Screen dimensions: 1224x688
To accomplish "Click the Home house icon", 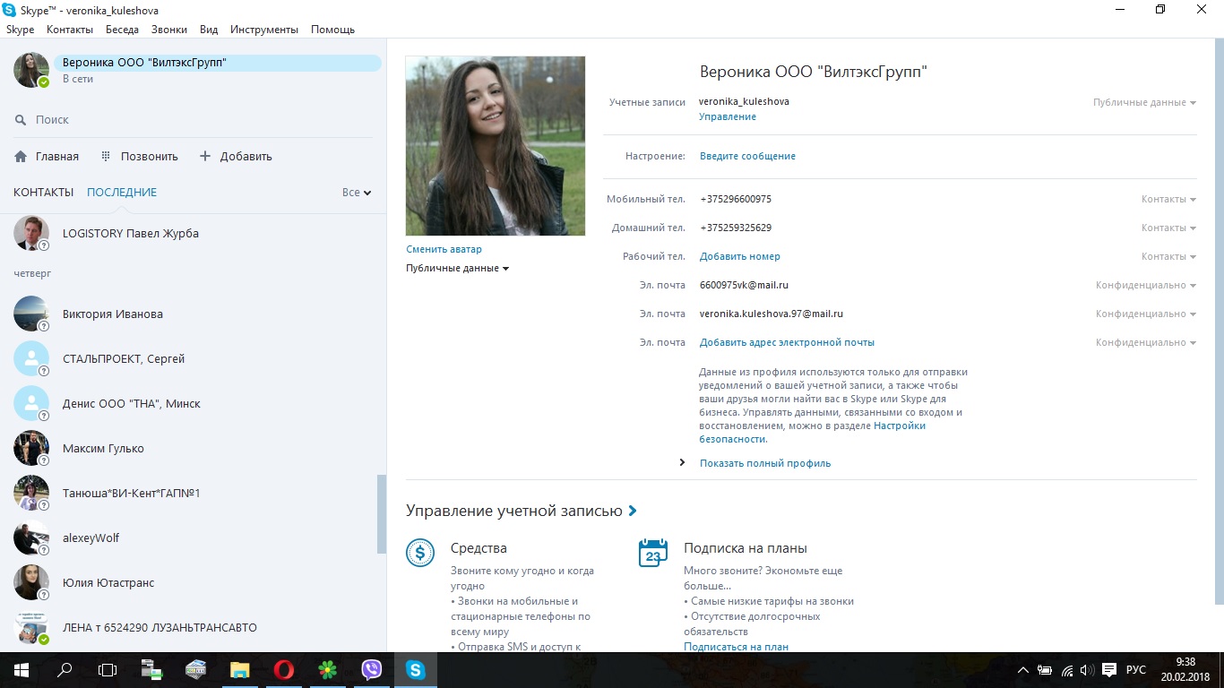I will click(21, 156).
